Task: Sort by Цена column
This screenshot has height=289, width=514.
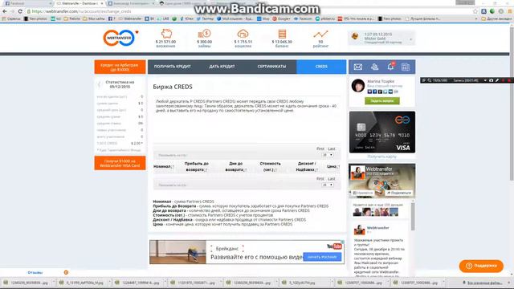Action: pyautogui.click(x=333, y=167)
